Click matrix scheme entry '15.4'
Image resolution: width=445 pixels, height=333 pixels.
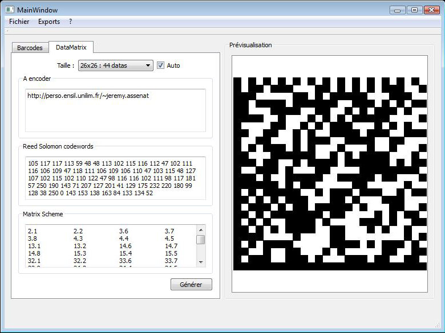coord(126,253)
